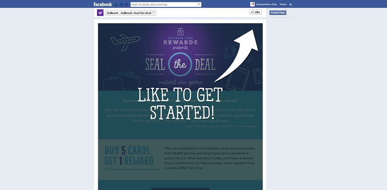Click the Like to Get Started text

[180, 103]
